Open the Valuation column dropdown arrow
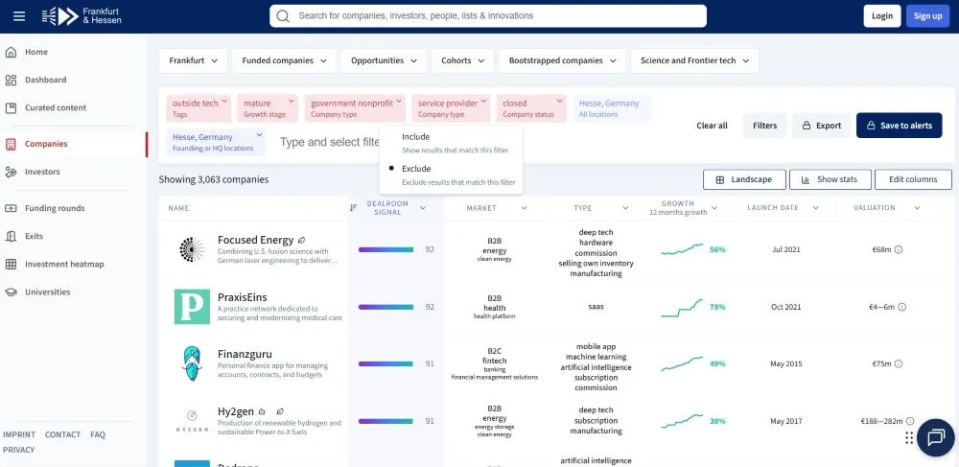This screenshot has height=467, width=959. tap(917, 208)
